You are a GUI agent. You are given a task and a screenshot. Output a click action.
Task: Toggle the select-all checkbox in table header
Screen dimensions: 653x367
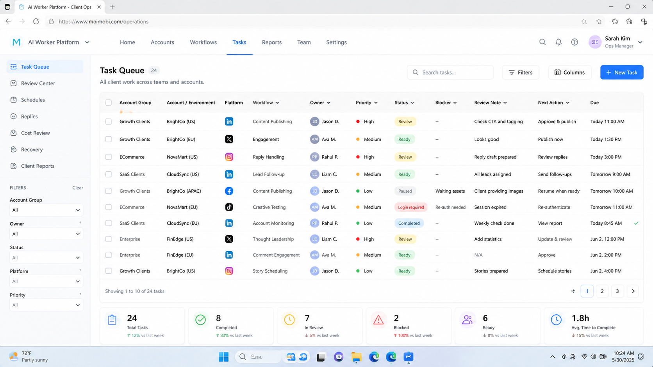click(109, 103)
